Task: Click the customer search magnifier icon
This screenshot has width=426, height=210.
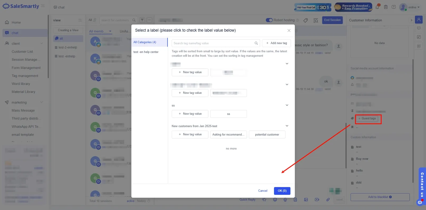Action: (x=134, y=20)
